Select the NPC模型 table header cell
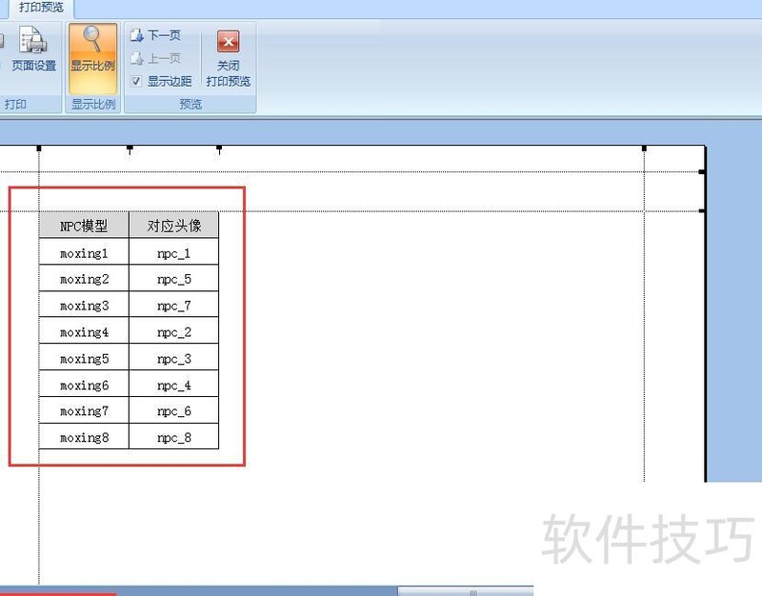762x596 pixels. coord(83,225)
